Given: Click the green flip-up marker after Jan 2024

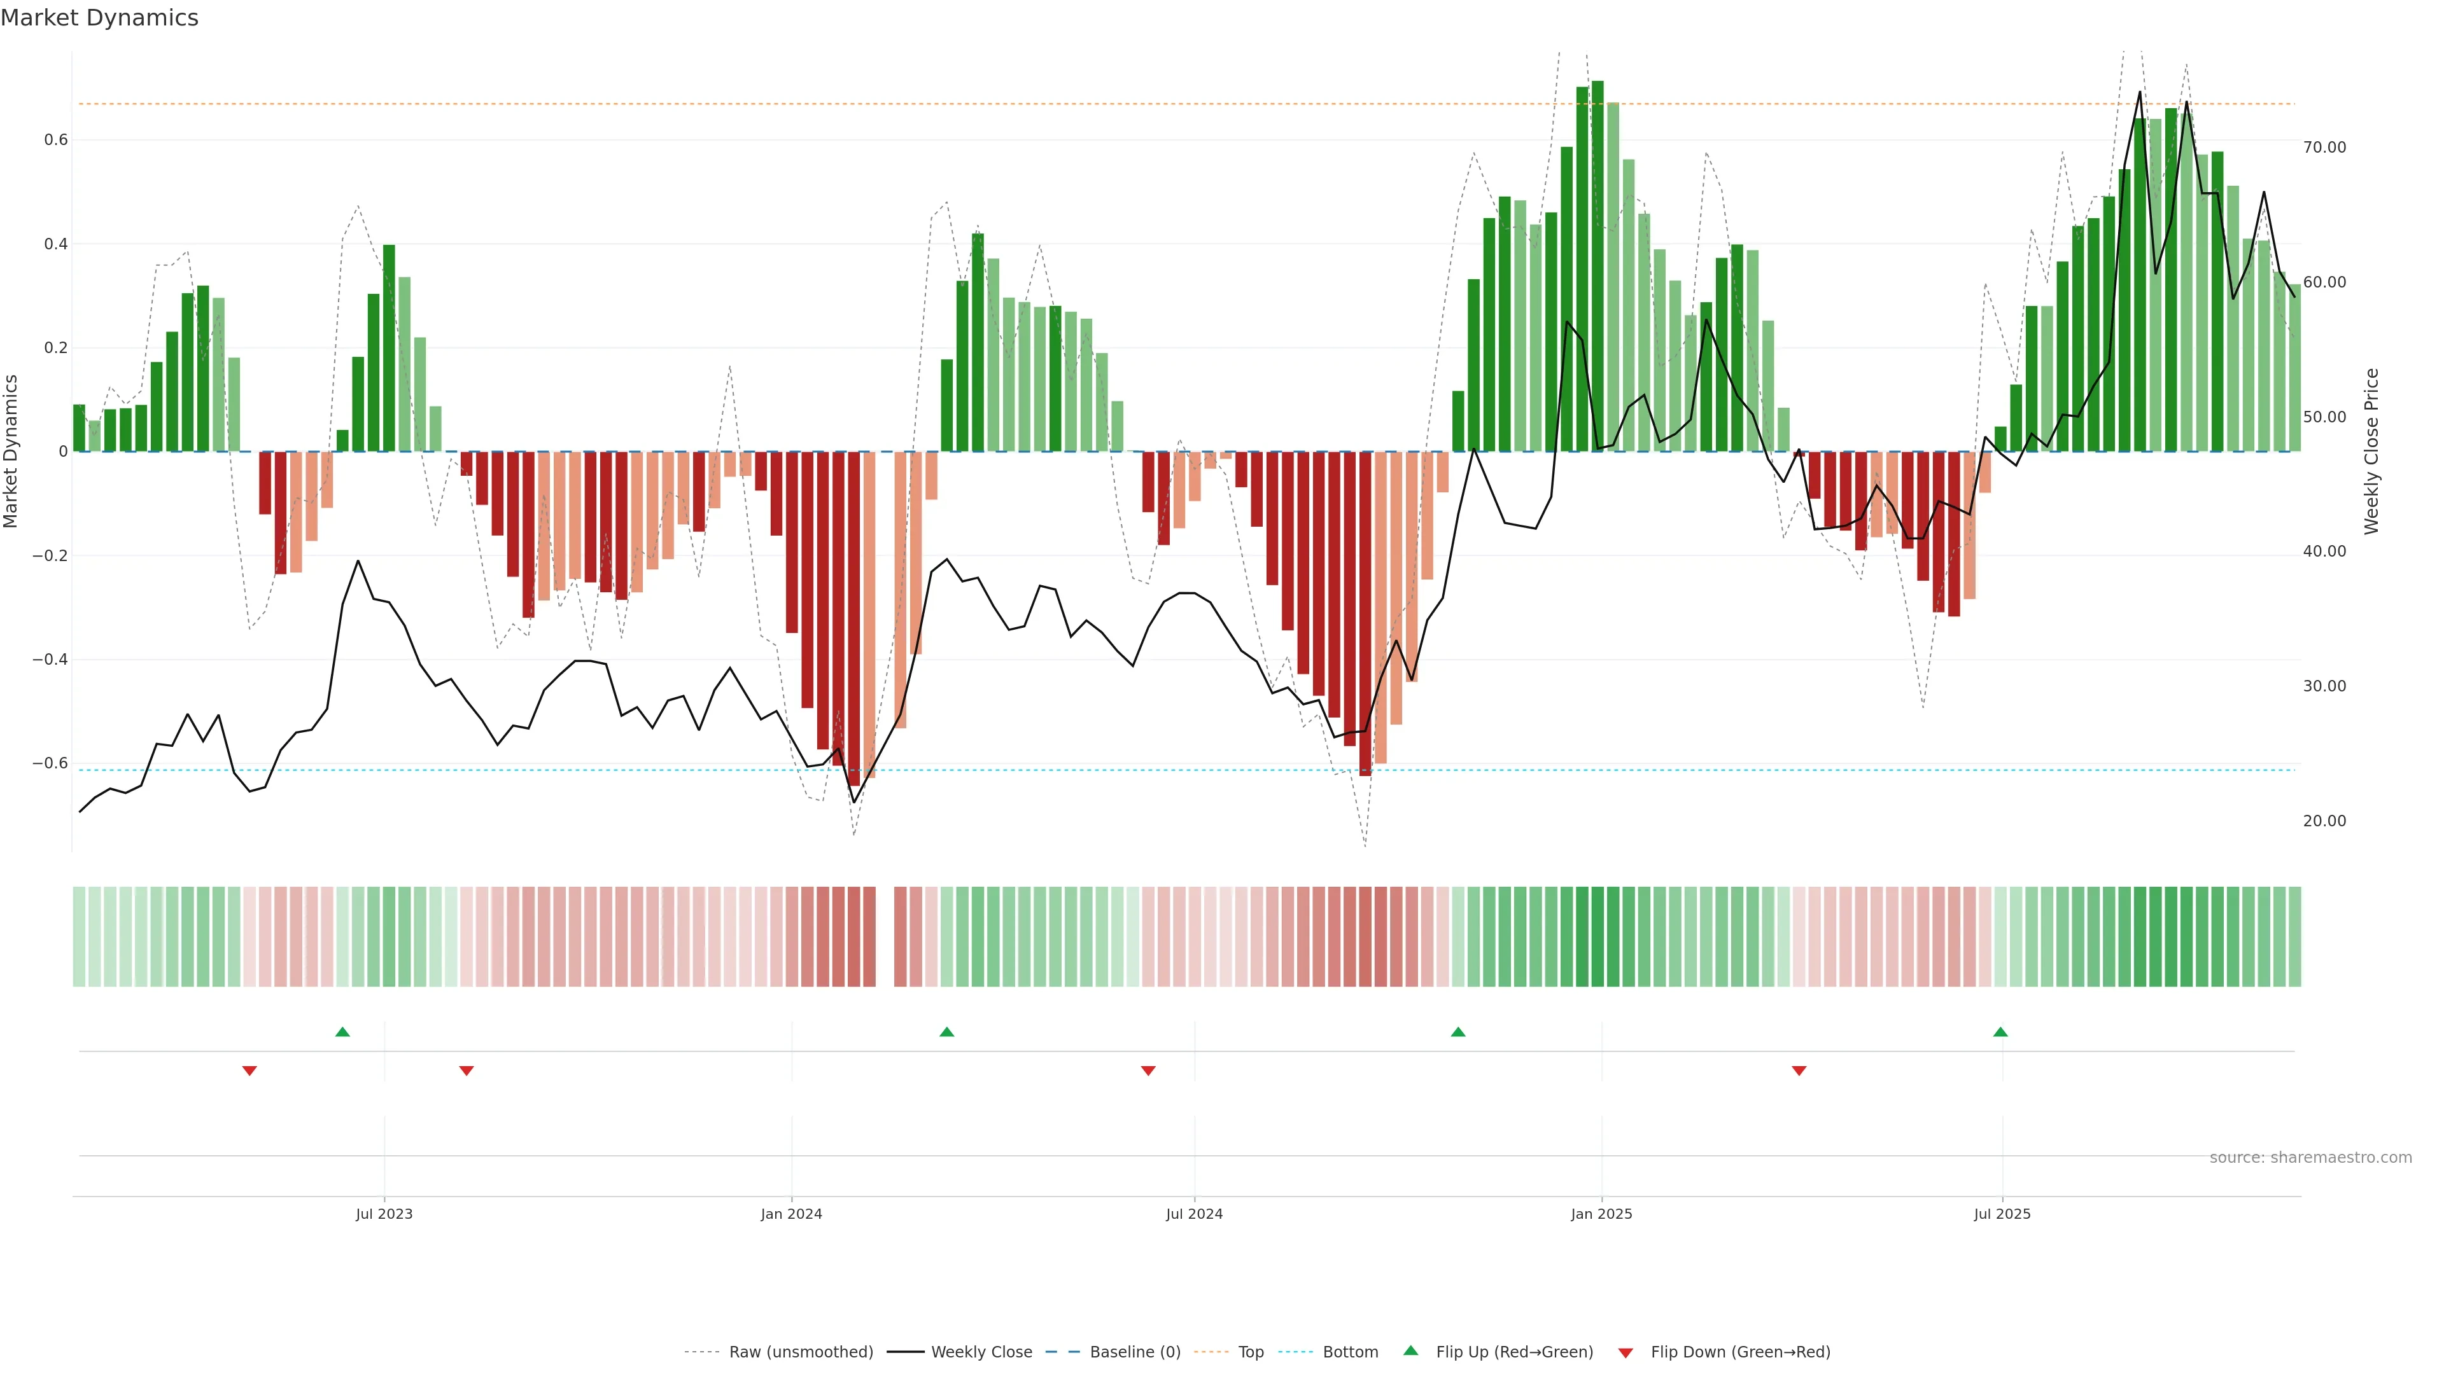Looking at the screenshot, I should [x=946, y=1032].
